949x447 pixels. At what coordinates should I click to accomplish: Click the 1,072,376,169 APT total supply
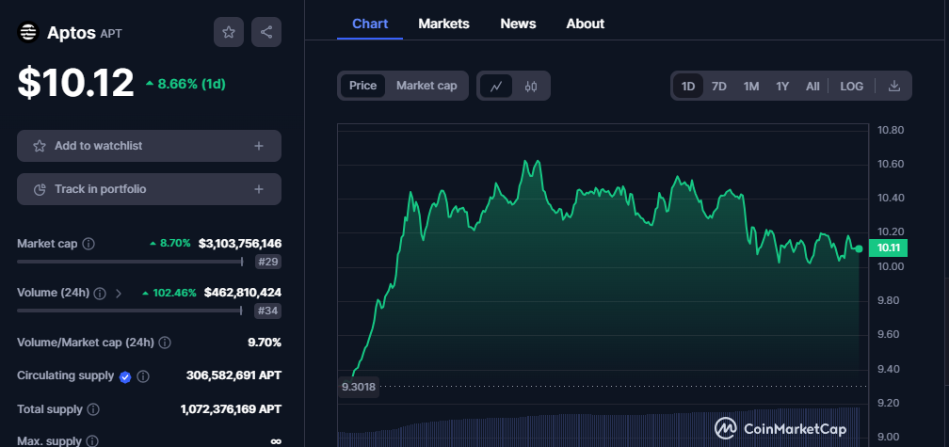click(231, 409)
